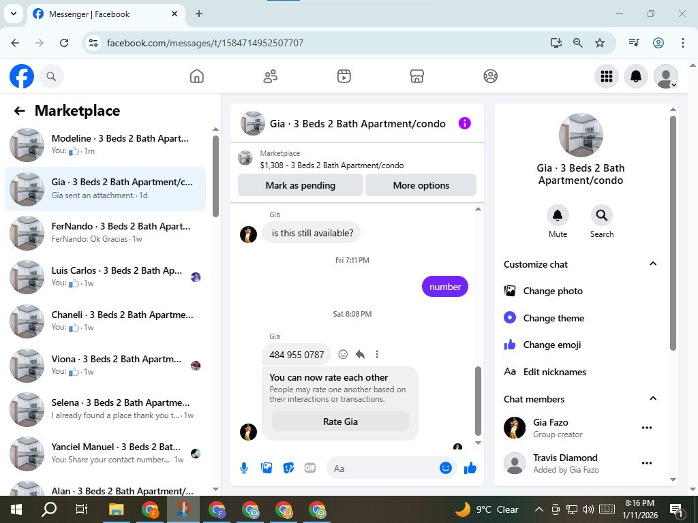Open the nine-dot Menu grid icon

tap(606, 76)
